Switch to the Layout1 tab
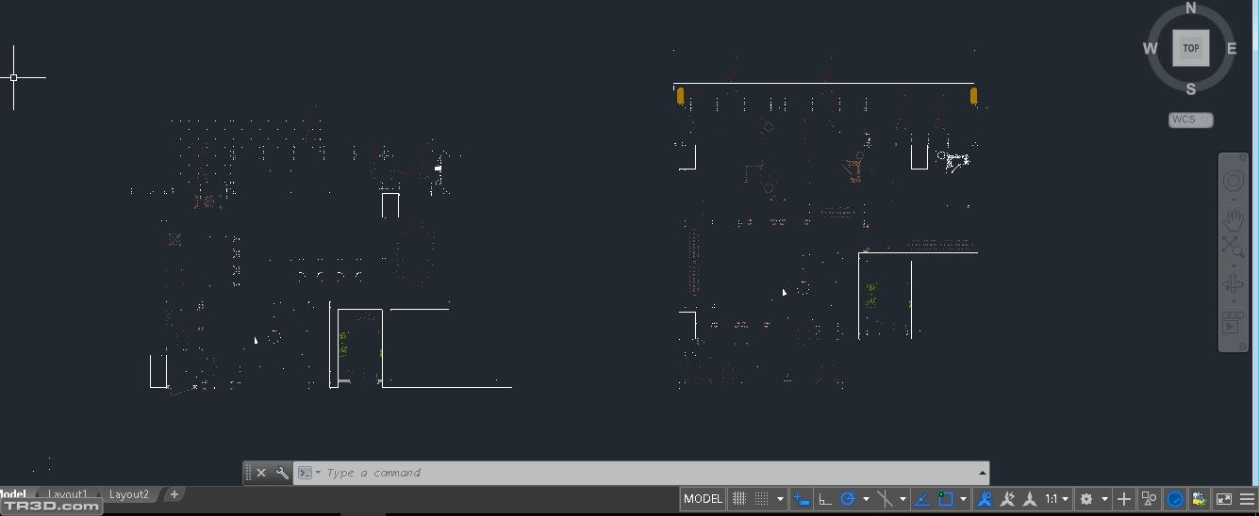1259x516 pixels. pos(68,494)
